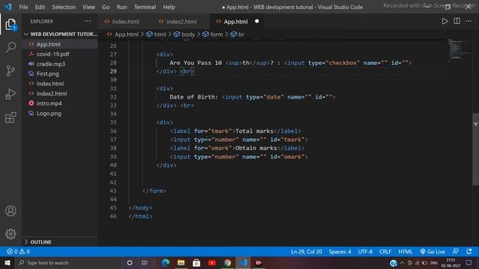This screenshot has height=269, width=479.
Task: Open Microsoft Store from taskbar
Action: pos(196,262)
